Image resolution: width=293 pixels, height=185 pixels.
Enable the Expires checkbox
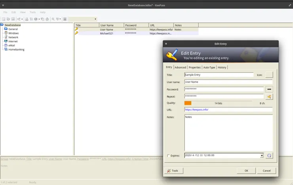coord(168,156)
